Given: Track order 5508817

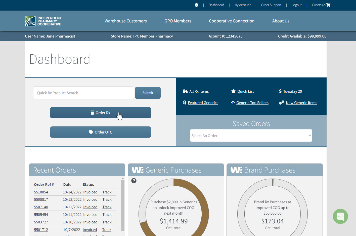Looking at the screenshot, I should point(107,199).
